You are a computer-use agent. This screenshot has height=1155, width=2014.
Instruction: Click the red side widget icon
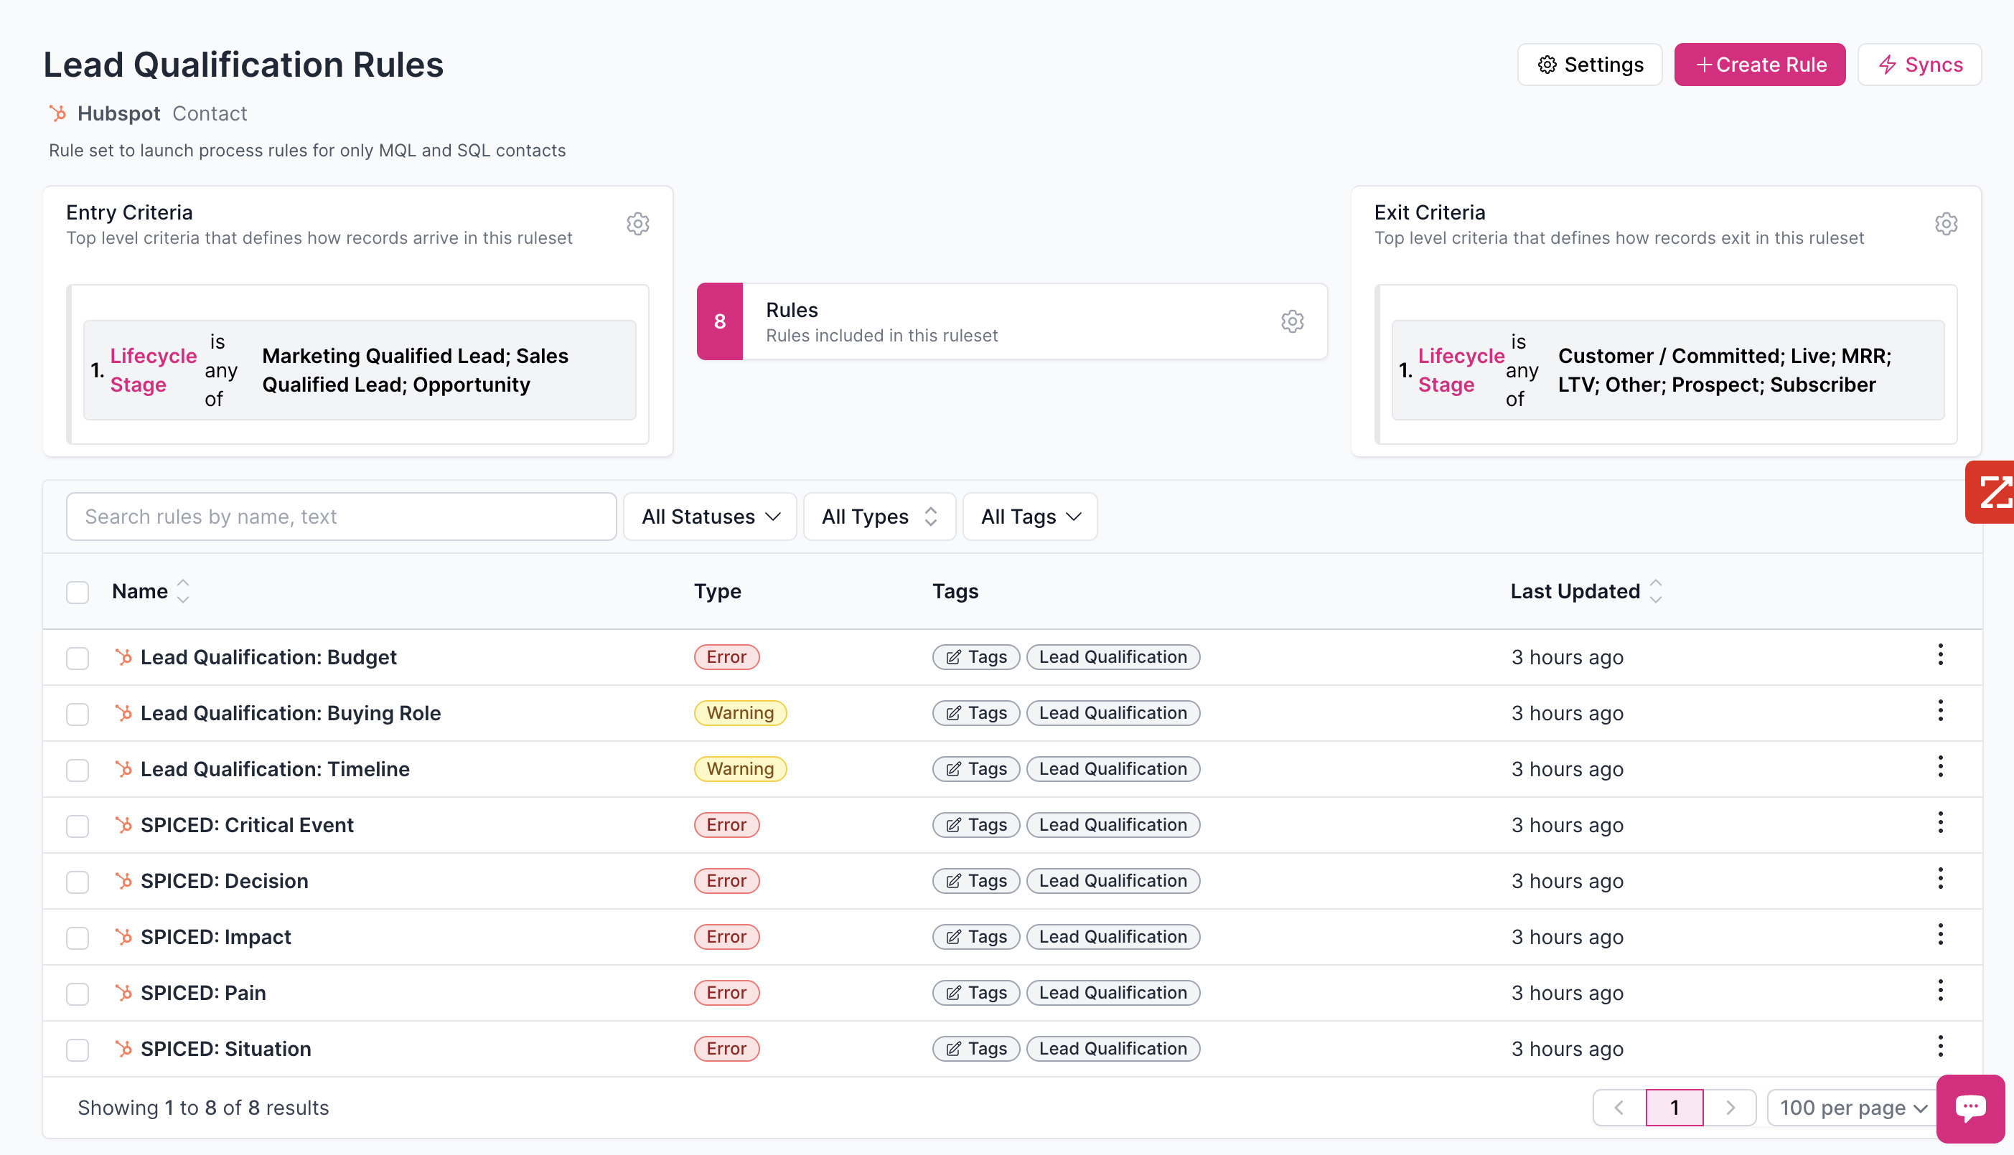[1992, 492]
